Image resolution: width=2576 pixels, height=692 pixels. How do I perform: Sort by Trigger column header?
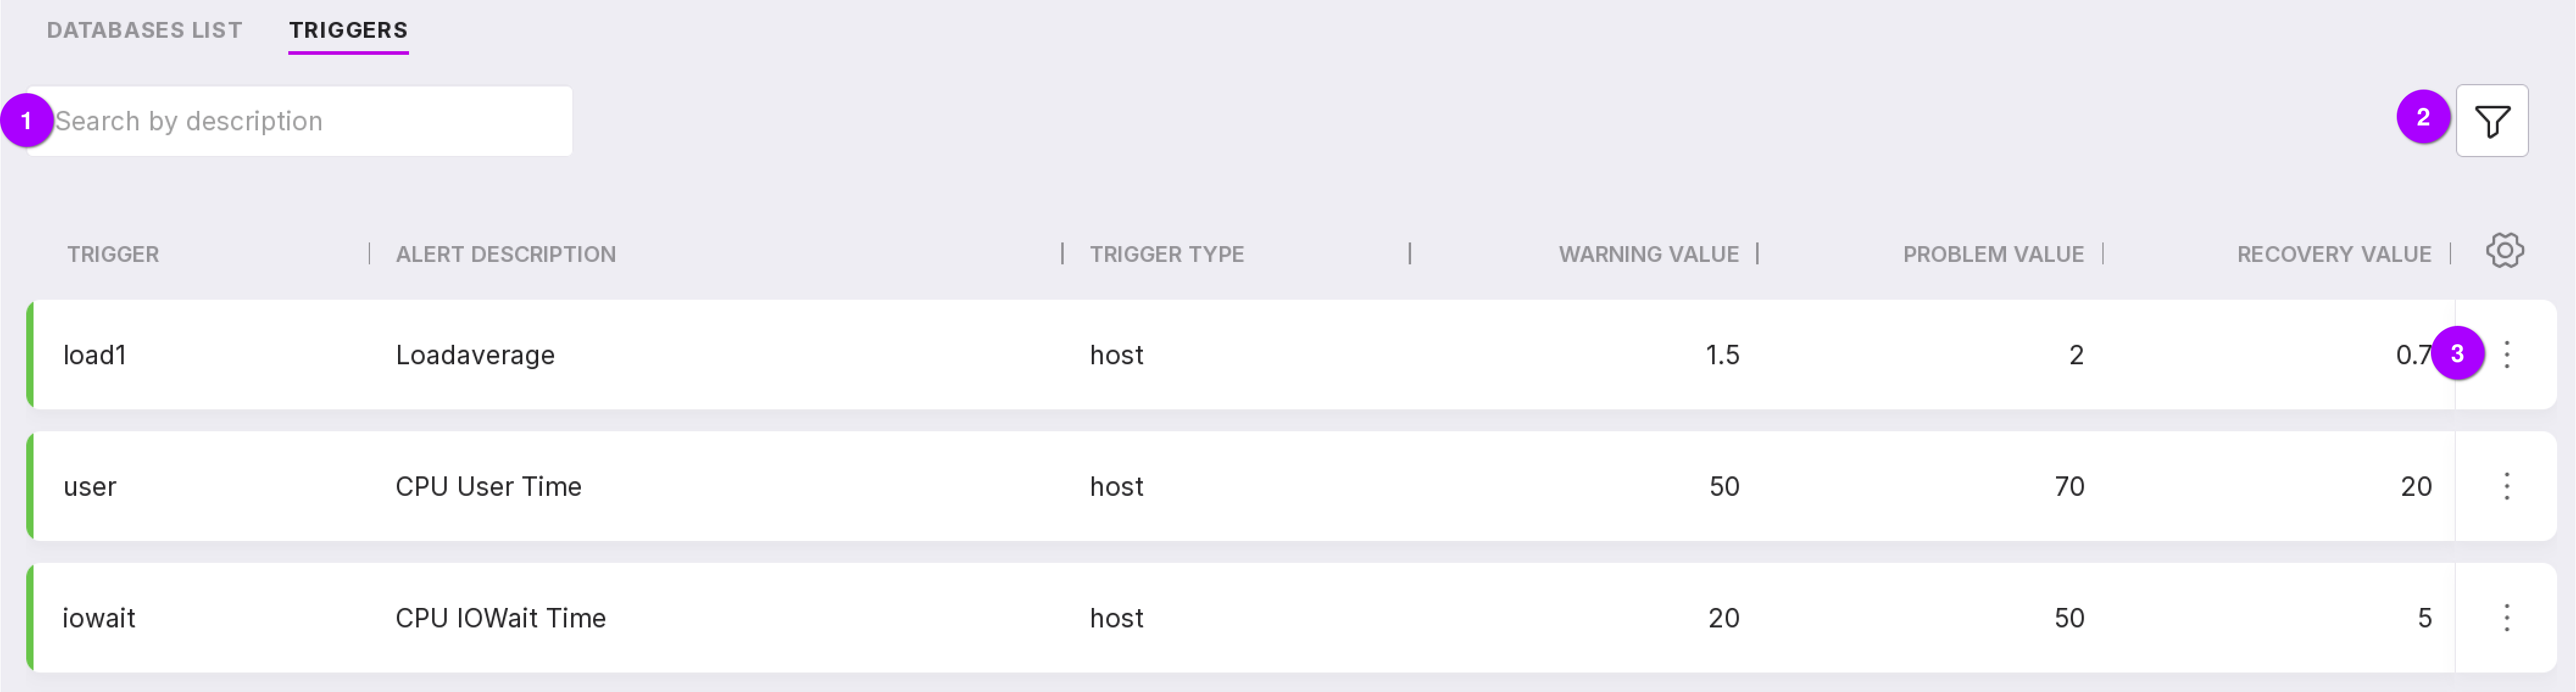pos(113,254)
